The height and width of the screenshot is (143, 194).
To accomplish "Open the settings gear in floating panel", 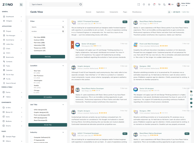I will click(x=191, y=99).
